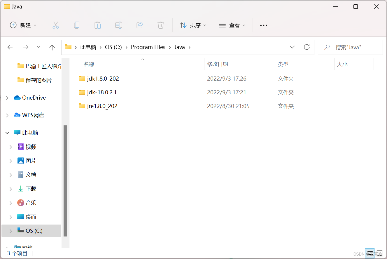Expand the 视频 tree node
The width and height of the screenshot is (387, 259).
tap(11, 147)
